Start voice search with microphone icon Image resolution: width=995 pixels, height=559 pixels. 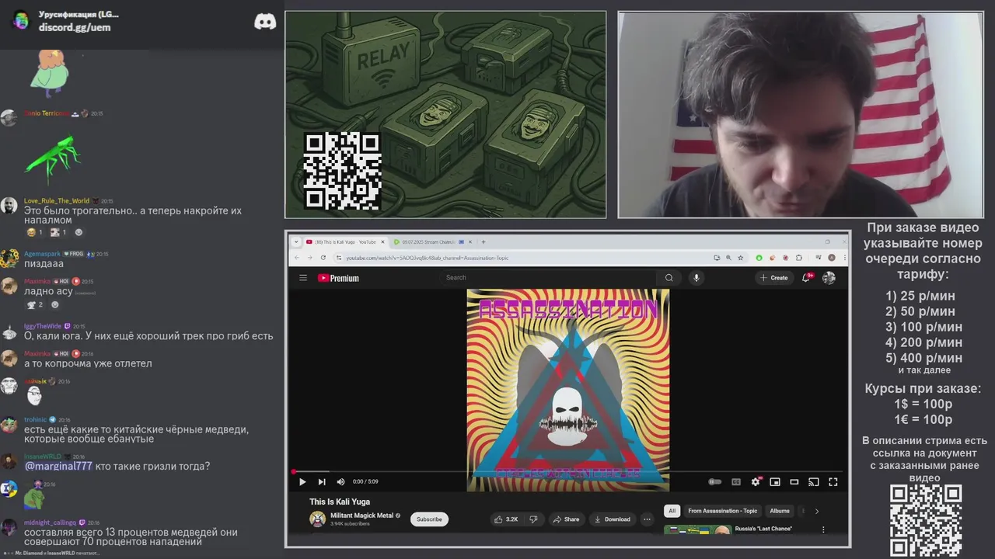point(696,278)
